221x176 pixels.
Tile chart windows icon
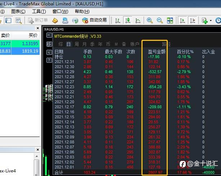coord(170,20)
